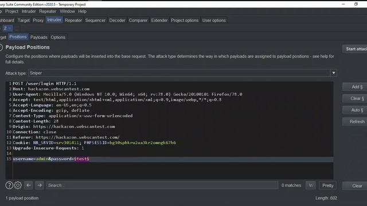367x206 pixels.
Task: Open the Attack type dropdown arrow
Action: [x=334, y=73]
